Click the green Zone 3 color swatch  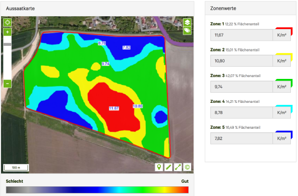[284, 82]
